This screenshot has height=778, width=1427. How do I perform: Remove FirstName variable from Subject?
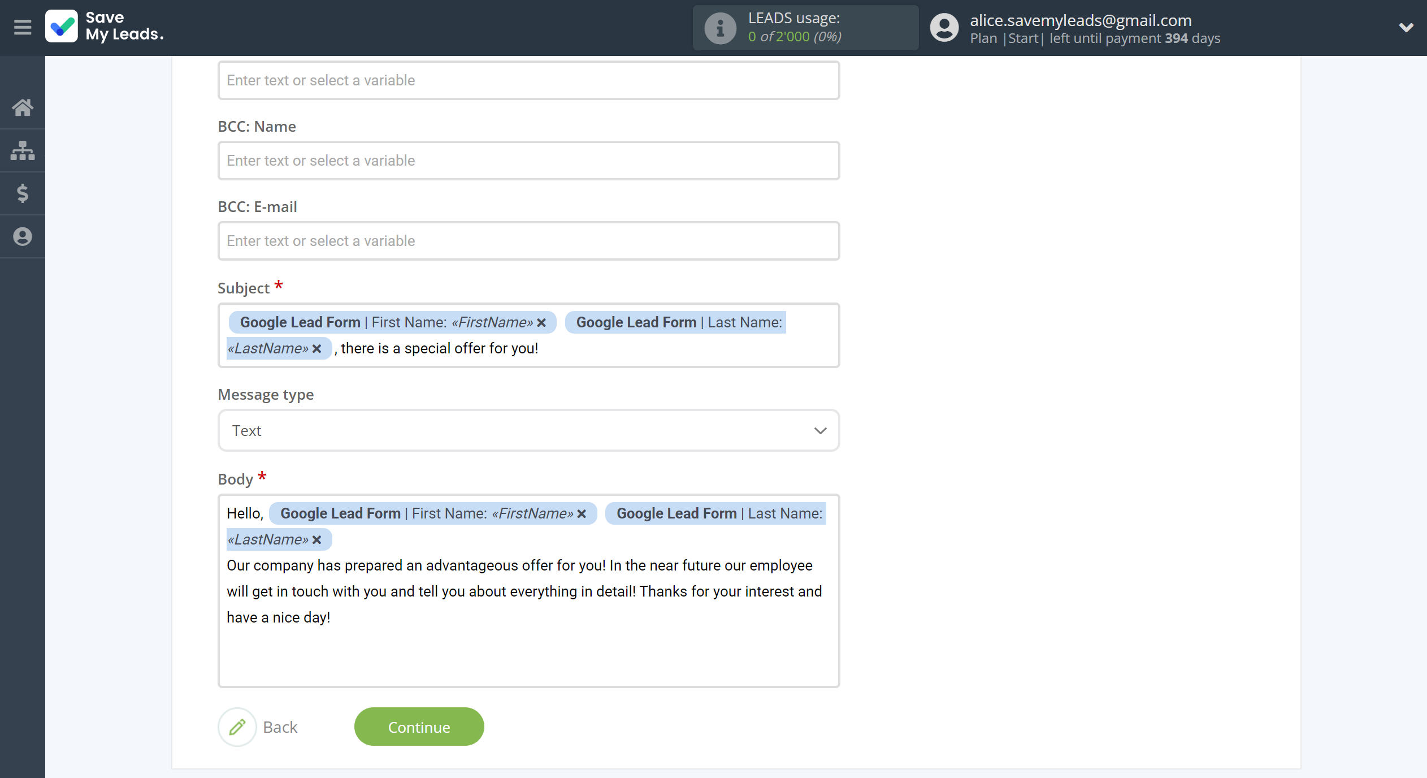pos(541,323)
